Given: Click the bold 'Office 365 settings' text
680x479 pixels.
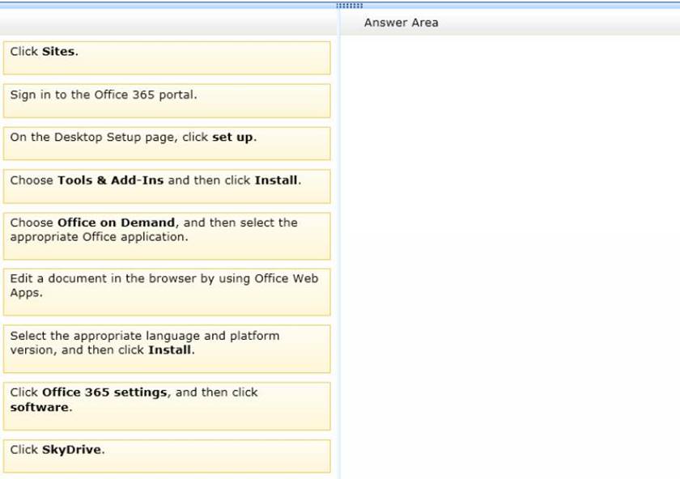Looking at the screenshot, I should pyautogui.click(x=104, y=392).
